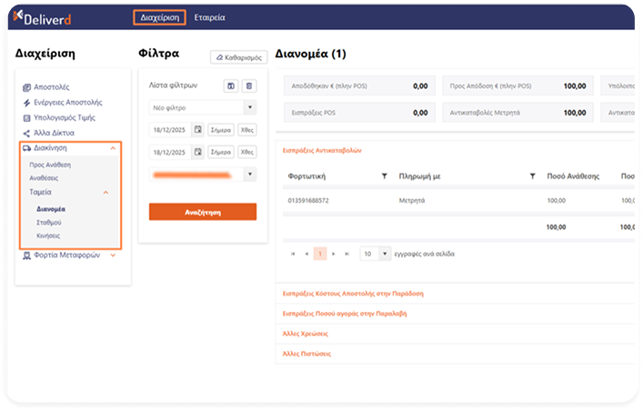Filter the Πληρωμή με column

pyautogui.click(x=532, y=176)
